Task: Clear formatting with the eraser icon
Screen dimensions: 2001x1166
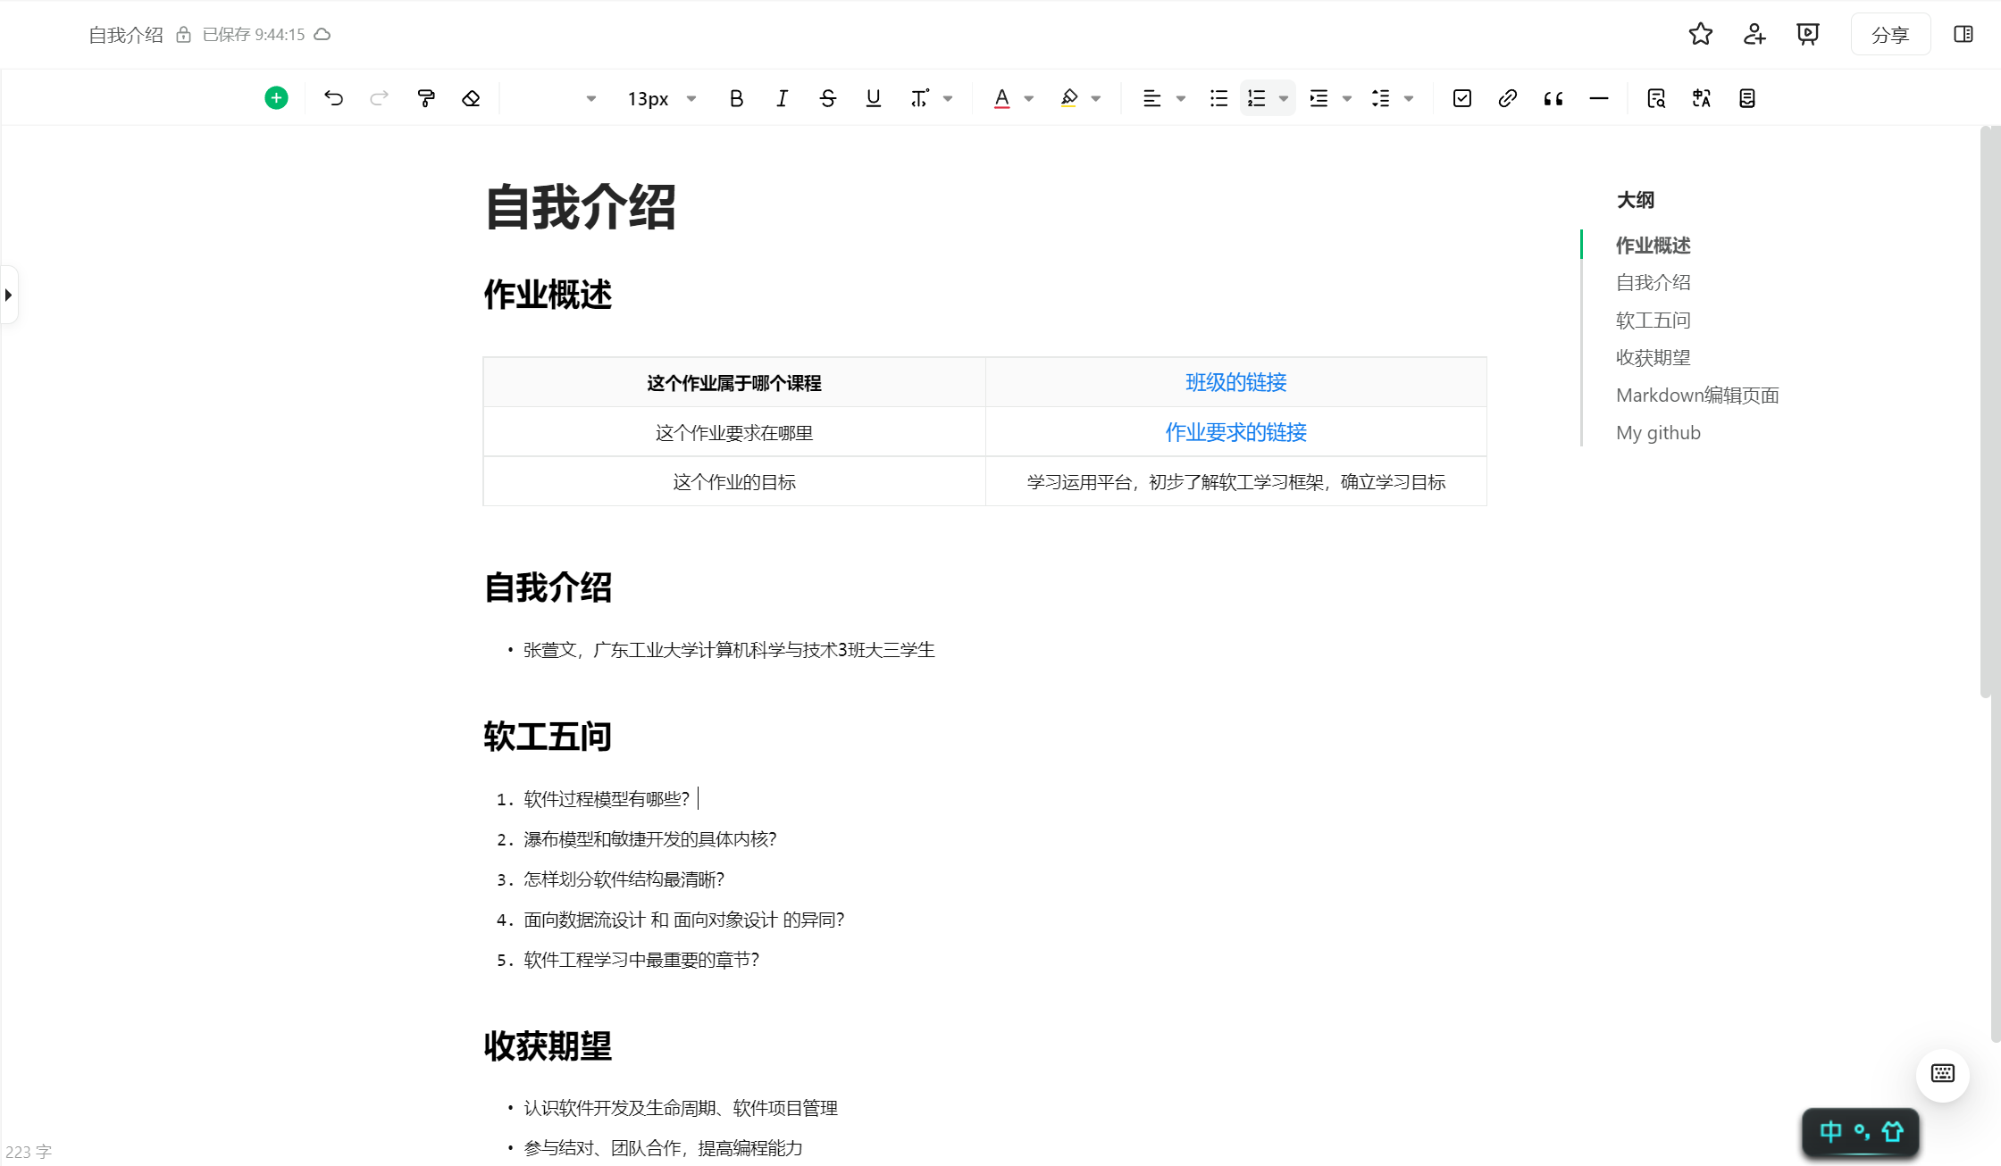Action: click(x=471, y=98)
